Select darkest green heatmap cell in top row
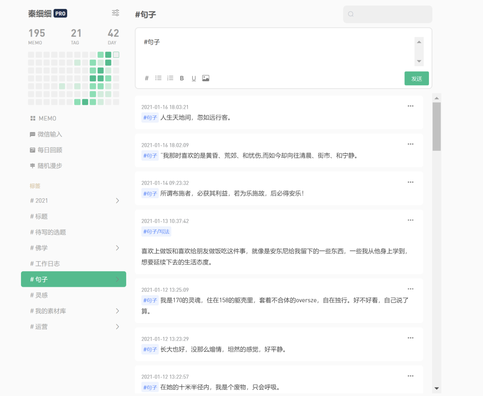The width and height of the screenshot is (483, 396). click(108, 55)
